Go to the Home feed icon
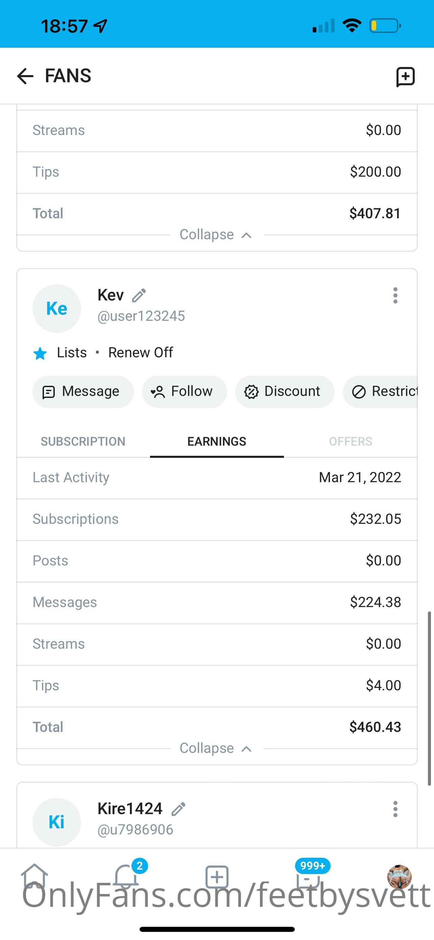Viewport: 434px width, 940px height. (x=34, y=876)
